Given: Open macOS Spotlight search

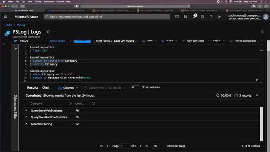Looking at the screenshot, I should point(261,2).
